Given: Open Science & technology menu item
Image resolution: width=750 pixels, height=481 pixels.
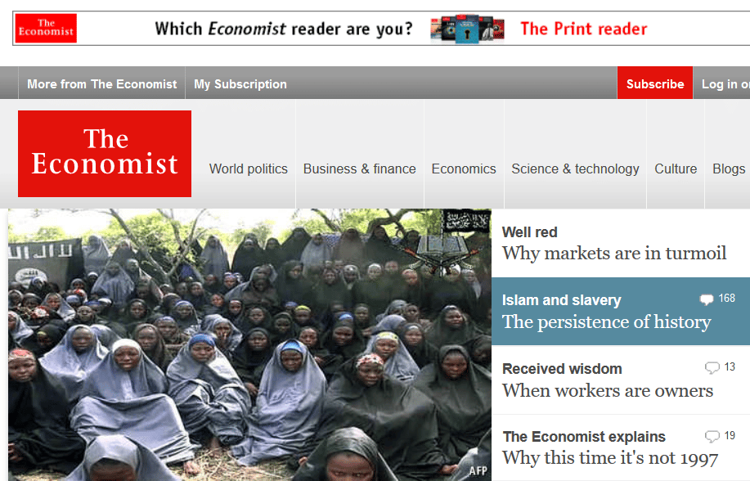Looking at the screenshot, I should click(x=575, y=169).
